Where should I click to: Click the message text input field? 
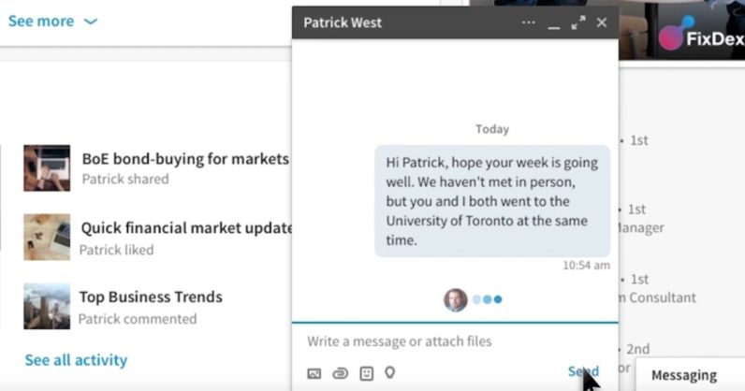(449, 341)
